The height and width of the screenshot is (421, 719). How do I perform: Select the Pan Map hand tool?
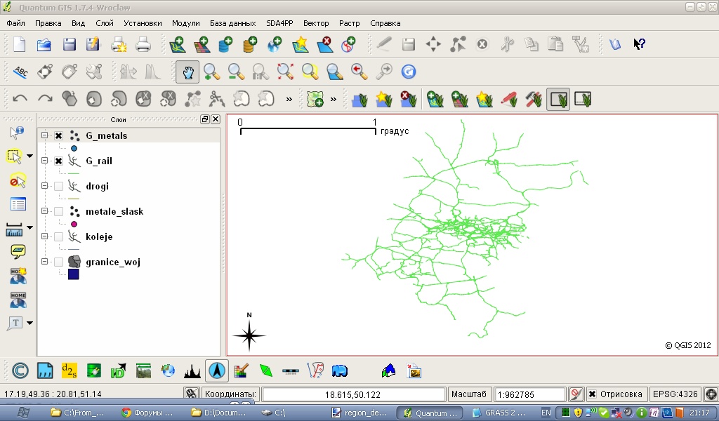pyautogui.click(x=187, y=72)
